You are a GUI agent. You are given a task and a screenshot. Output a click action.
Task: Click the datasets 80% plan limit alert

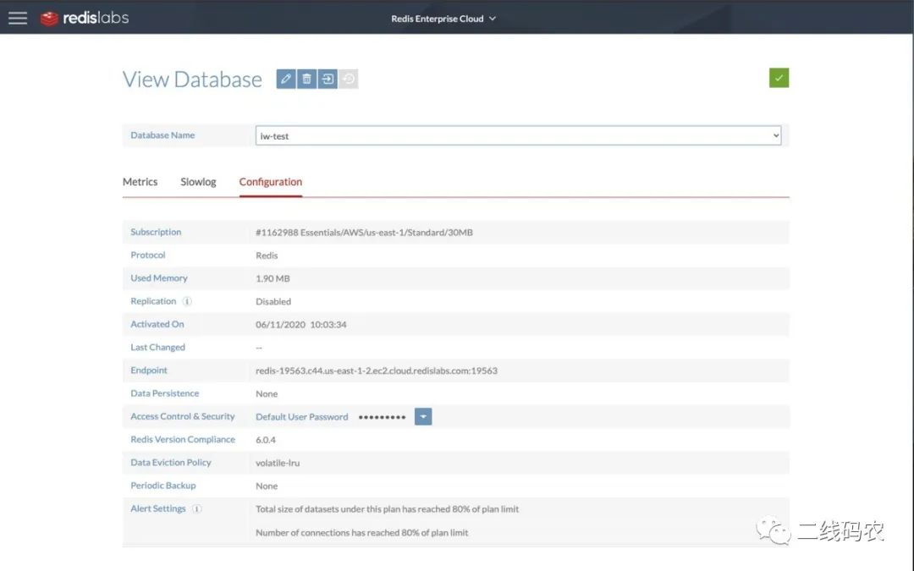(x=387, y=508)
